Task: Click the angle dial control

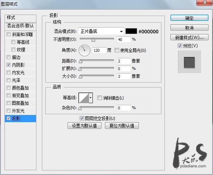Action: coord(85,50)
